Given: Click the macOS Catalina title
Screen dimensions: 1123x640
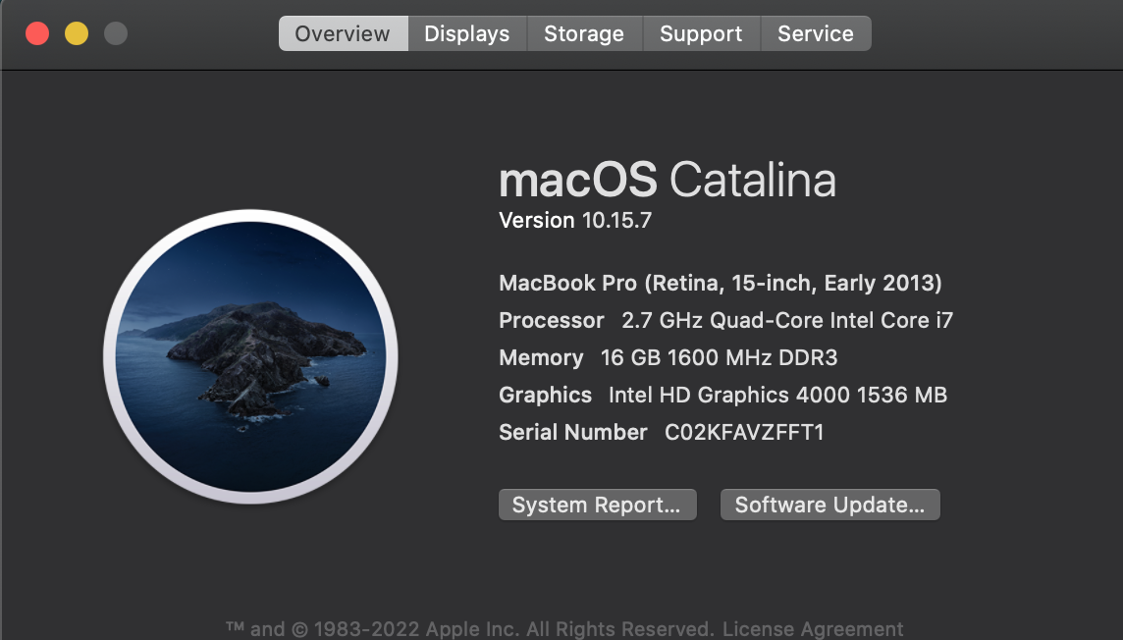Looking at the screenshot, I should (x=668, y=180).
